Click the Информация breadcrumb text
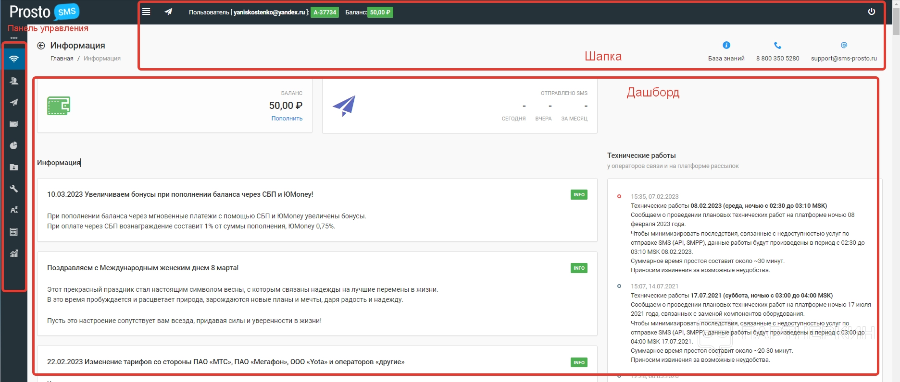 pos(102,59)
